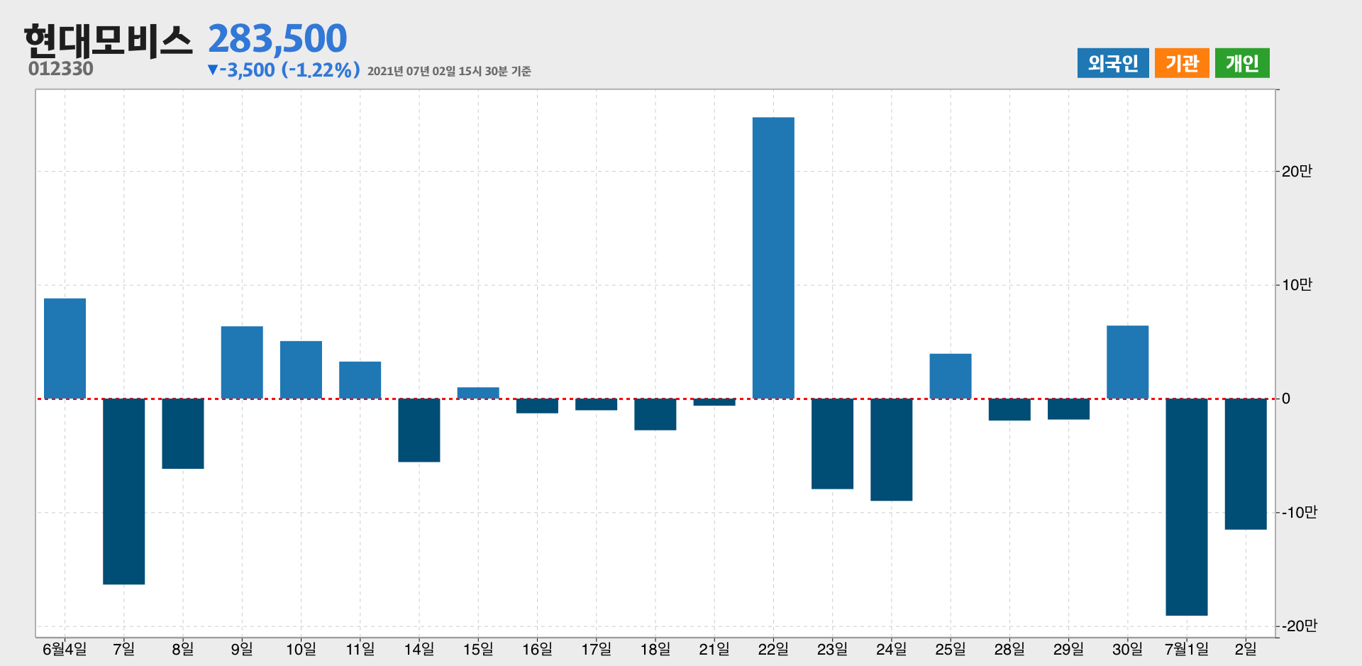This screenshot has height=666, width=1362.
Task: Click the 10만 axis label
Action: coord(1297,285)
